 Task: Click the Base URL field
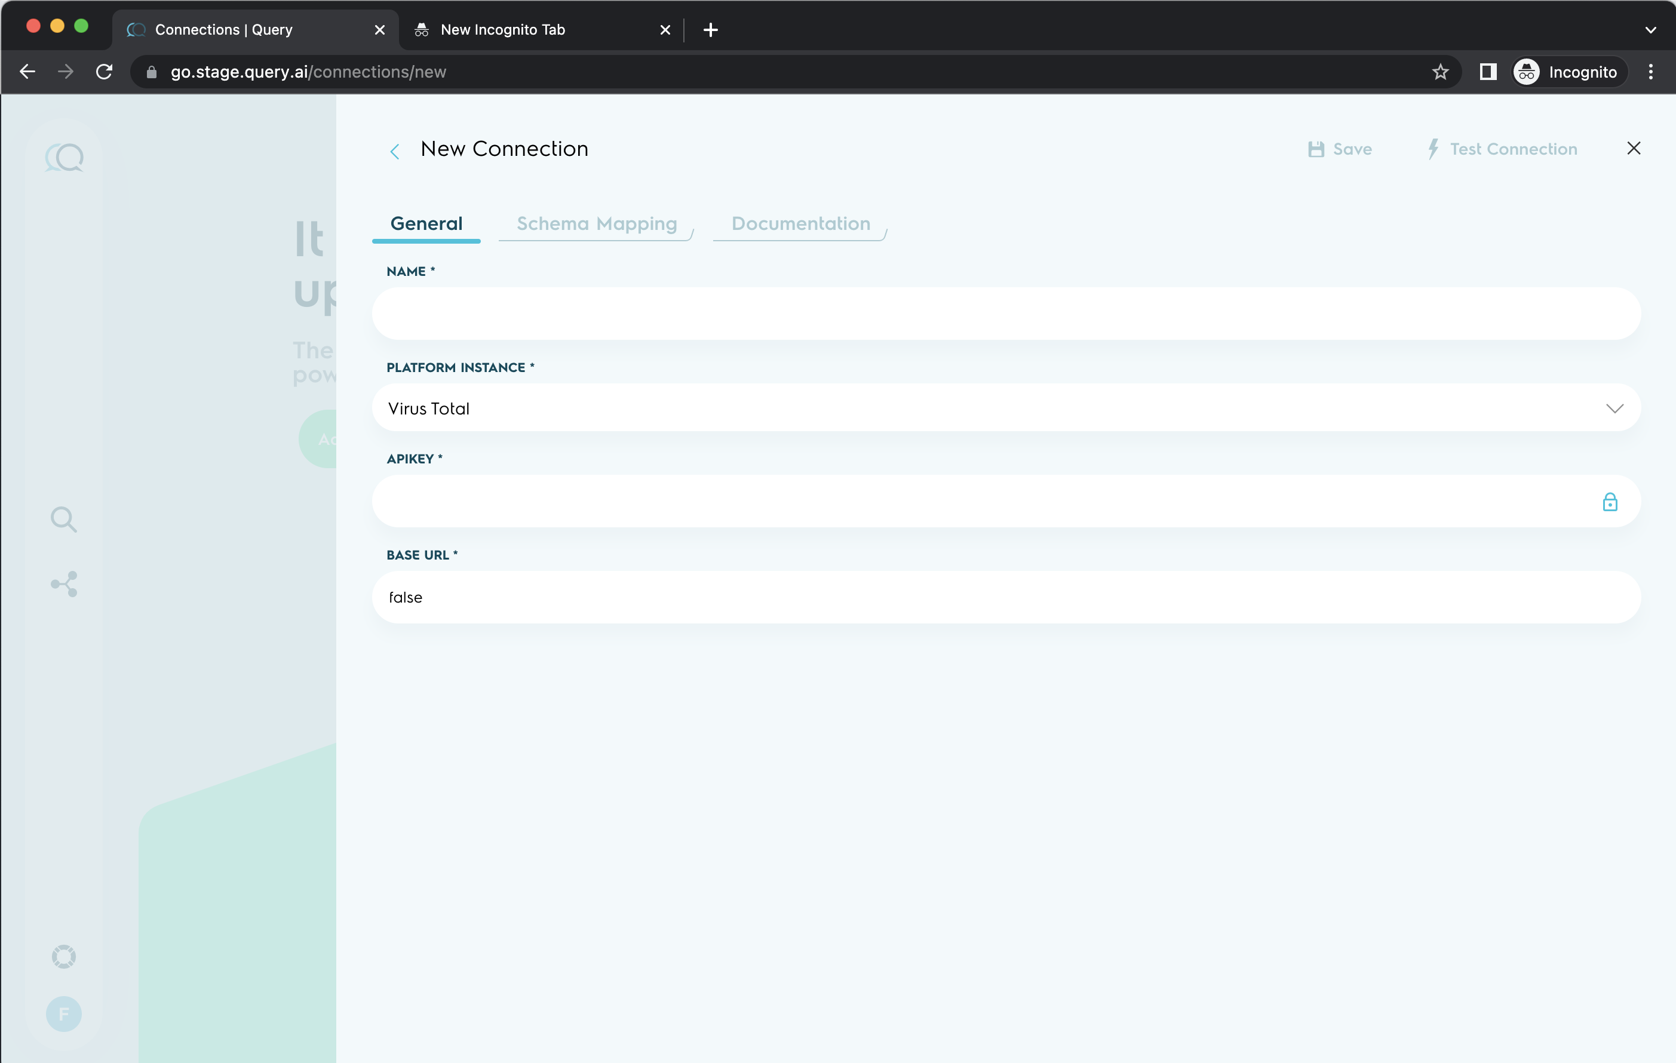coord(1006,598)
